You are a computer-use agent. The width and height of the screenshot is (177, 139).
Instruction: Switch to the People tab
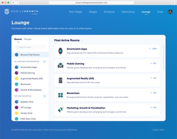28,39
